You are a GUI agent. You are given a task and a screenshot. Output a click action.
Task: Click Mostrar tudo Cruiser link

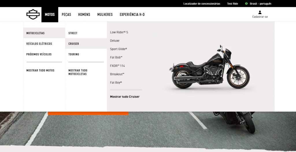[125, 97]
